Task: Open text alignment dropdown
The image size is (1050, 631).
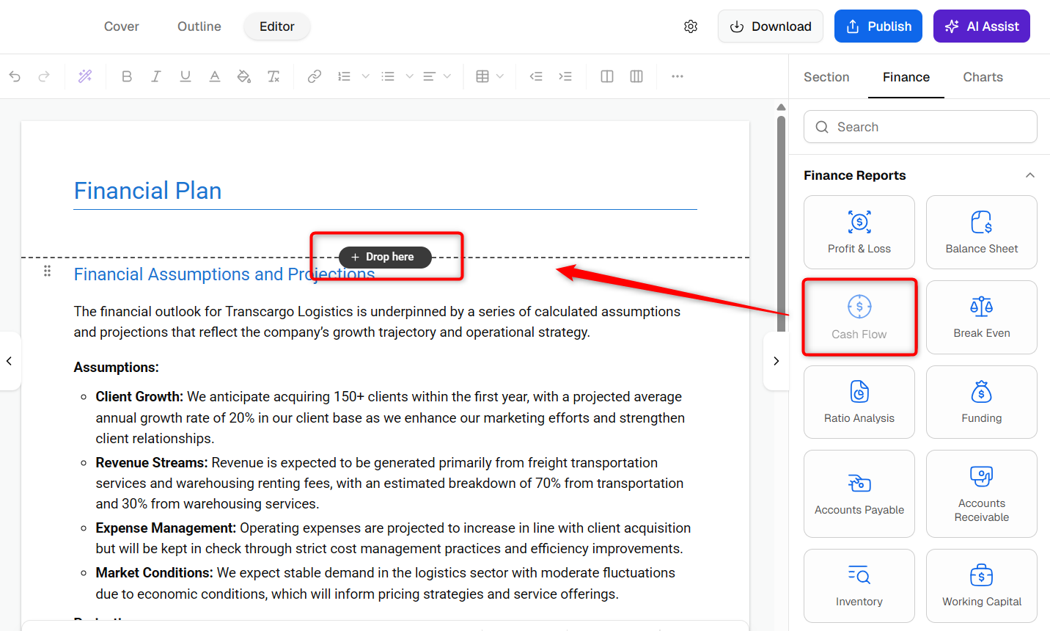Action: click(447, 76)
